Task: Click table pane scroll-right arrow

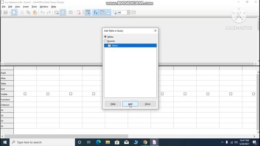Action: tap(256, 64)
